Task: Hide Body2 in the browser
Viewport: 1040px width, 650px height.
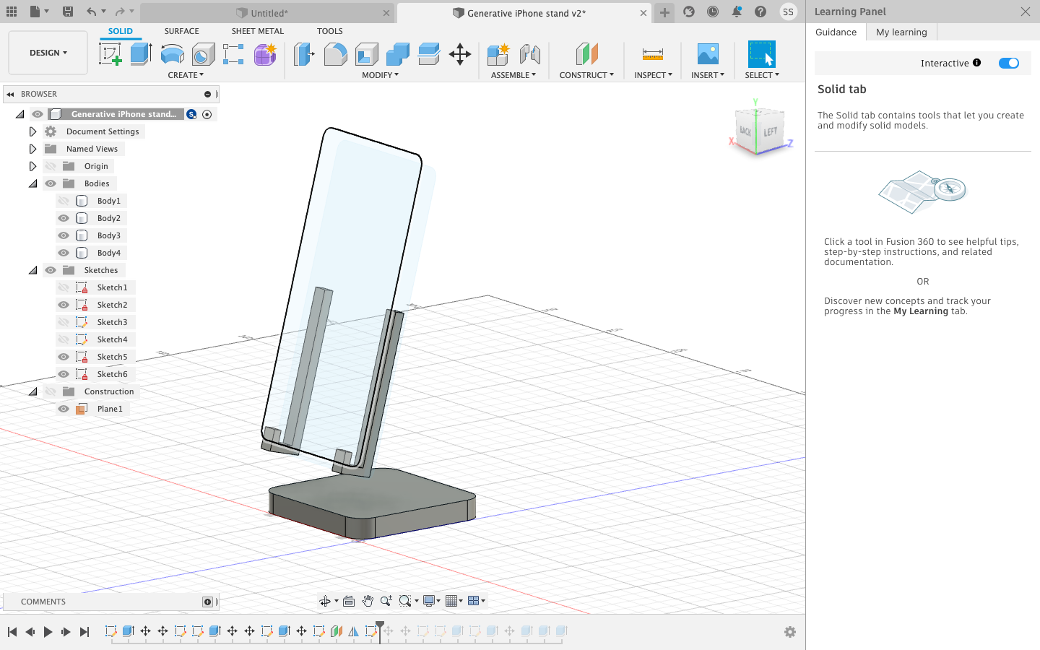Action: (x=64, y=217)
